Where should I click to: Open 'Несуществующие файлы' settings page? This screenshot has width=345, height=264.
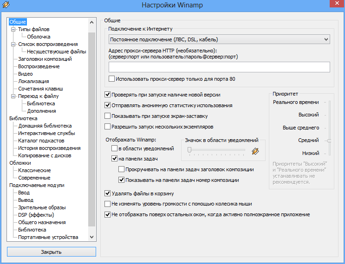[57, 52]
